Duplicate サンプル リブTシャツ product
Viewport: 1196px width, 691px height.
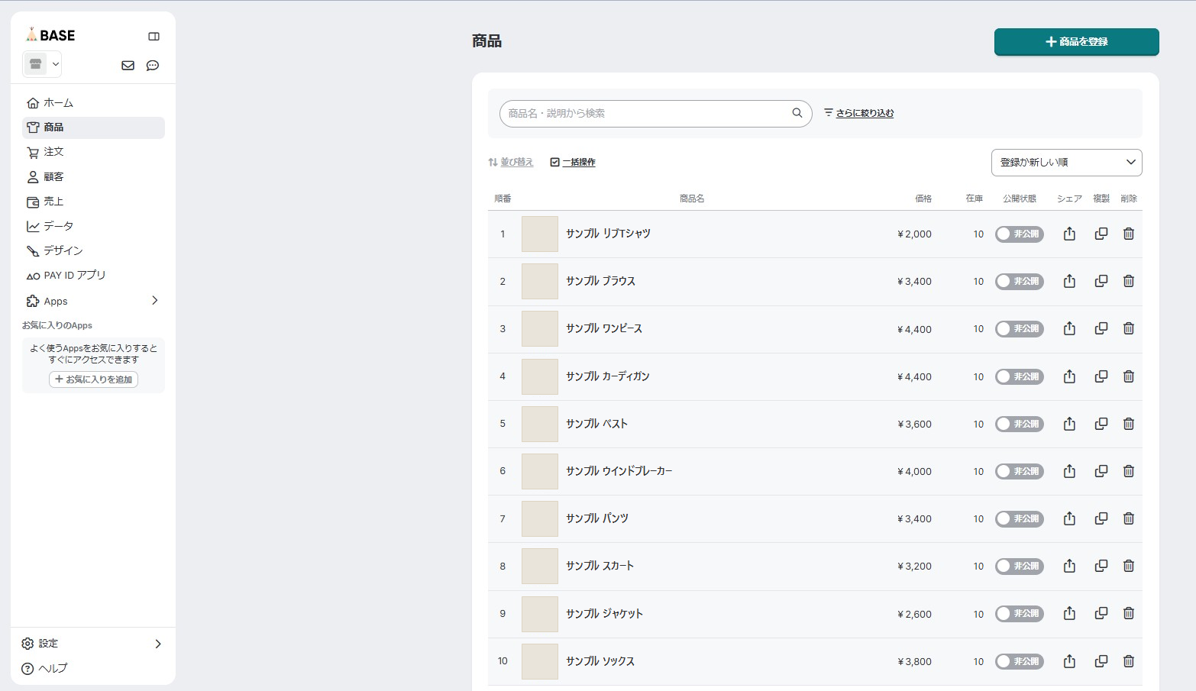[x=1101, y=234]
